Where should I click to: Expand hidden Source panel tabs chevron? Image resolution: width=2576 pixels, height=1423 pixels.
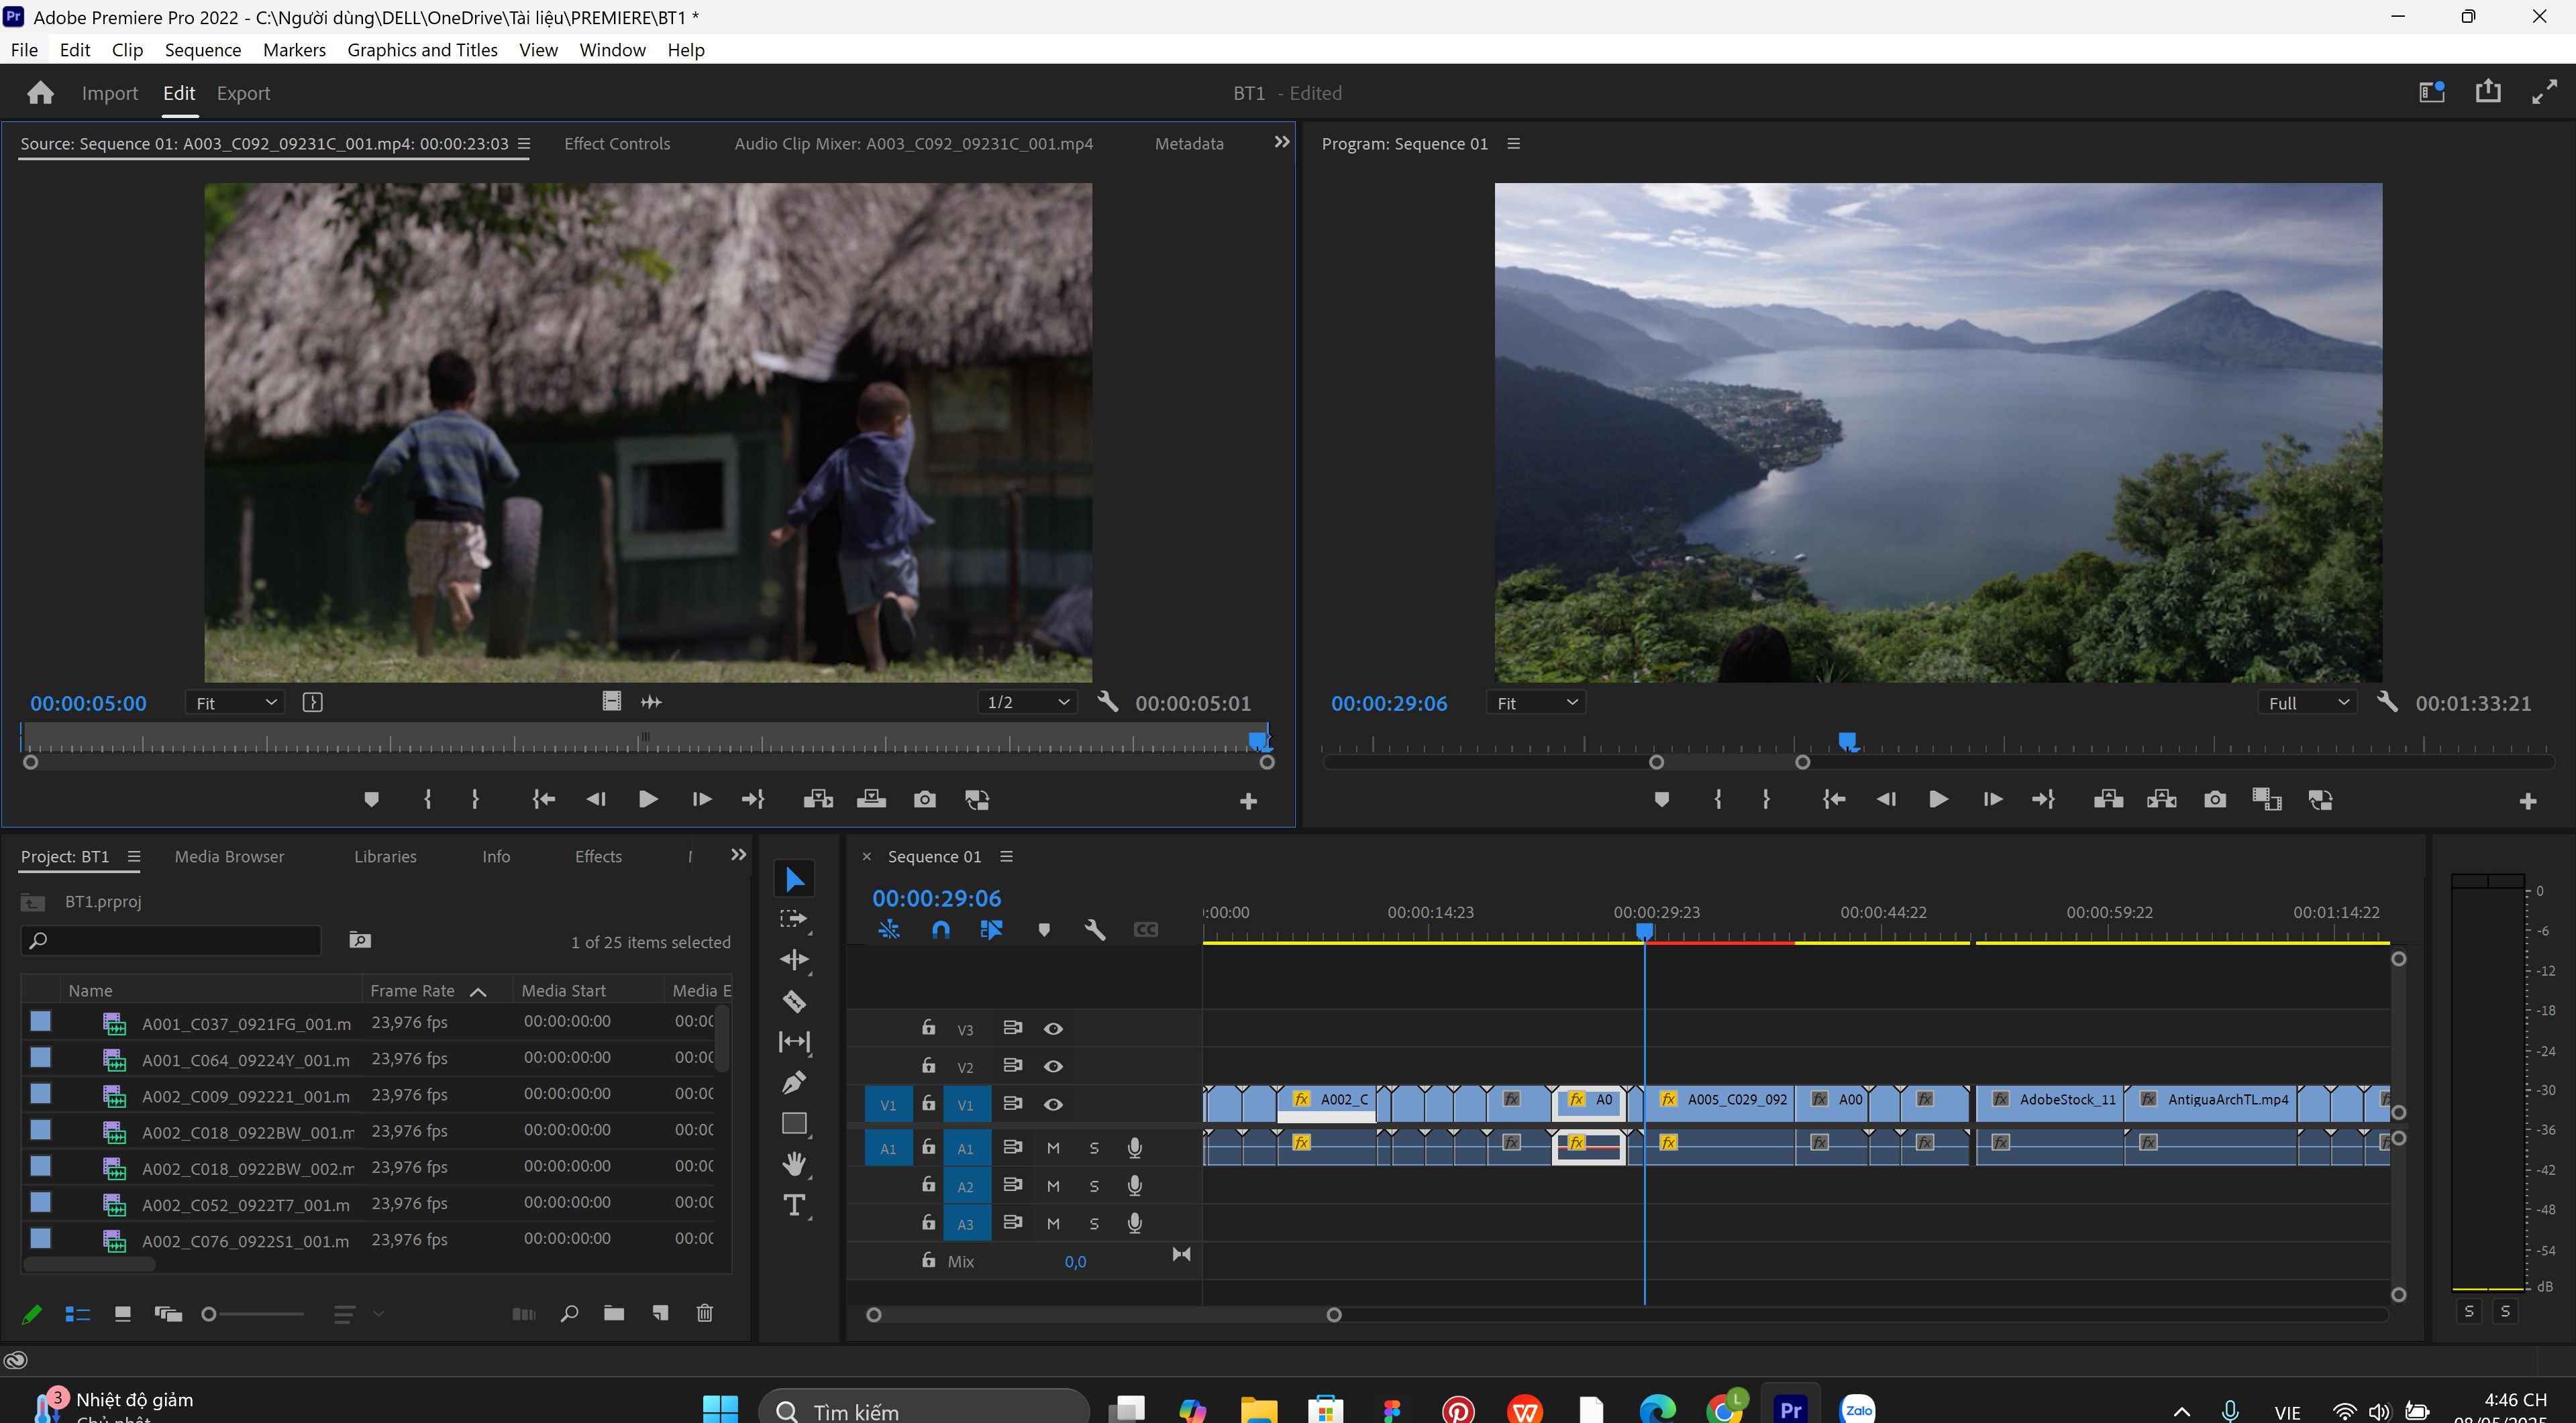(1281, 142)
